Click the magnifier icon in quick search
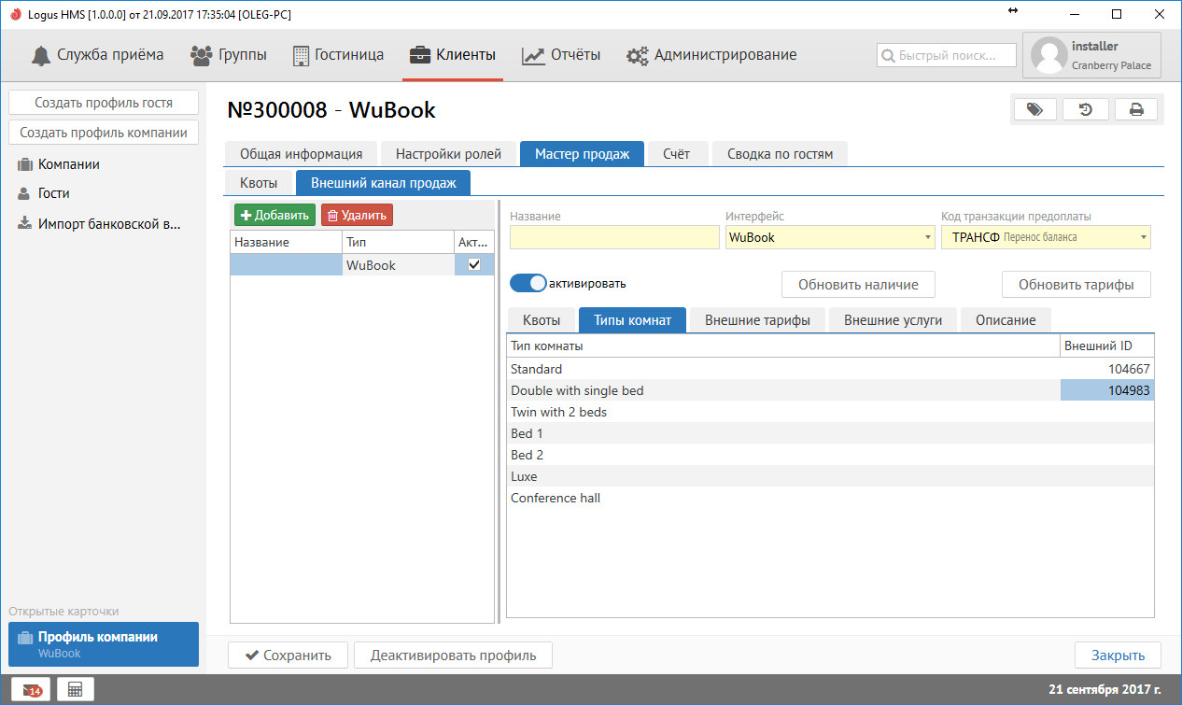Screen dimensions: 1182x705 pos(888,55)
